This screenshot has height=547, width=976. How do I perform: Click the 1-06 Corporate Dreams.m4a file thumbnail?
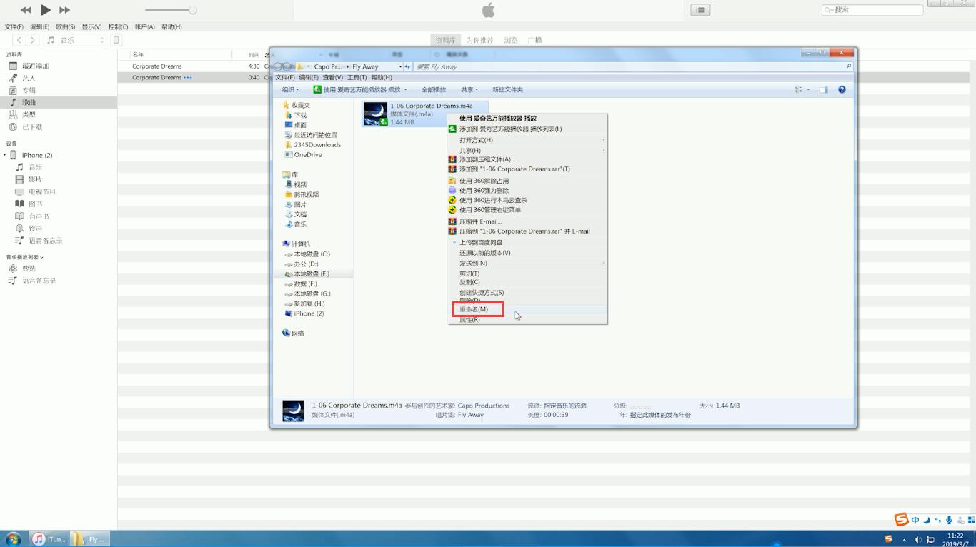pos(375,114)
